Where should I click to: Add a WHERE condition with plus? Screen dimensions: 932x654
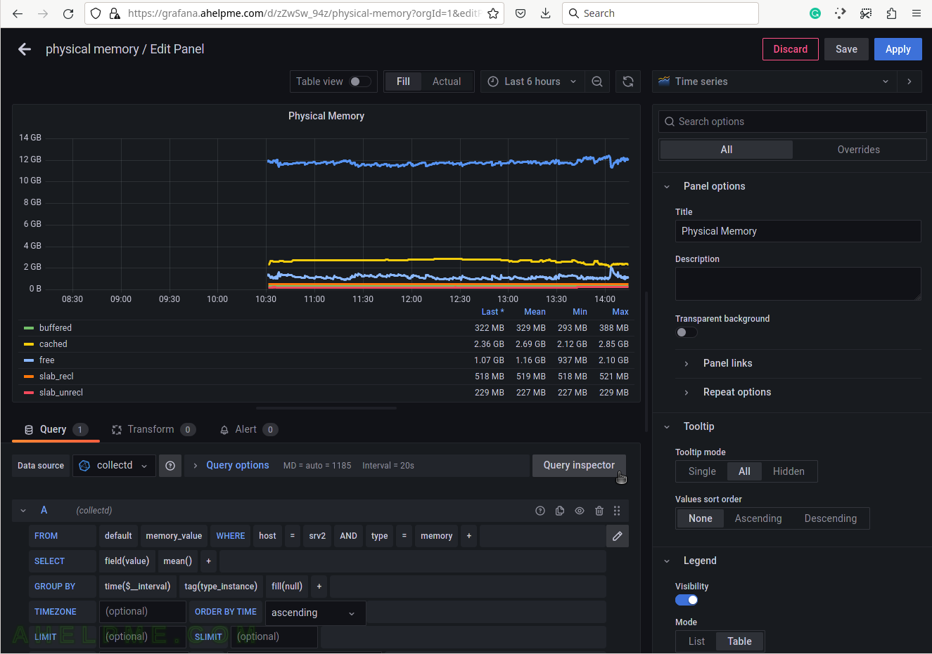pyautogui.click(x=469, y=536)
